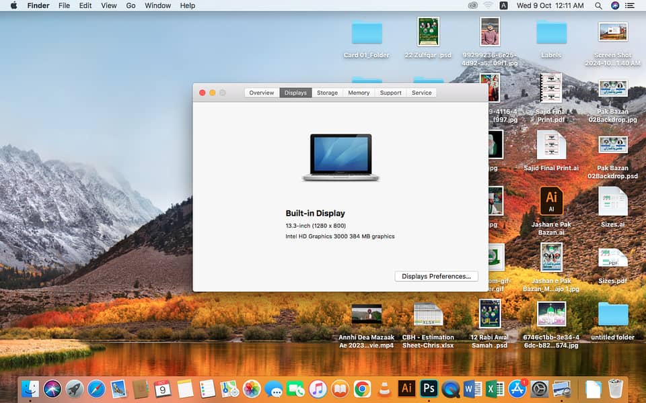
Task: Open Adobe Illustrator from the dock
Action: tap(406, 388)
